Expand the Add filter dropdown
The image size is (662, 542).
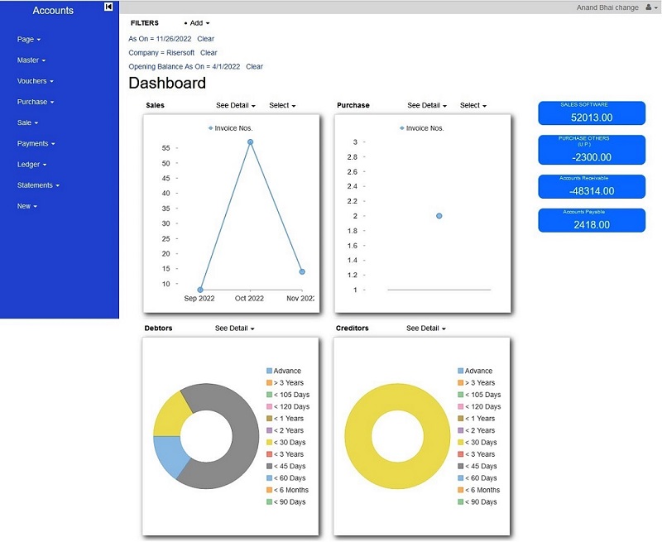[197, 23]
